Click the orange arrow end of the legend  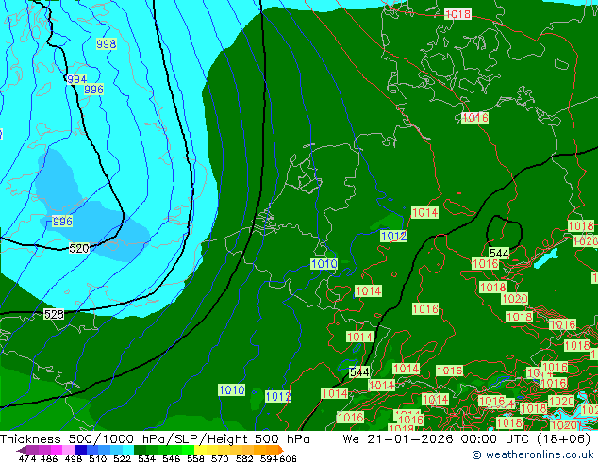pos(281,450)
